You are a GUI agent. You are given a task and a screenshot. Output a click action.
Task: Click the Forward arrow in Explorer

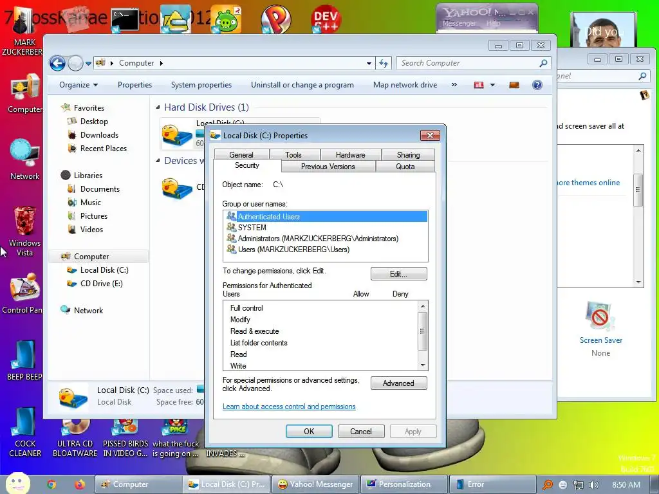76,64
